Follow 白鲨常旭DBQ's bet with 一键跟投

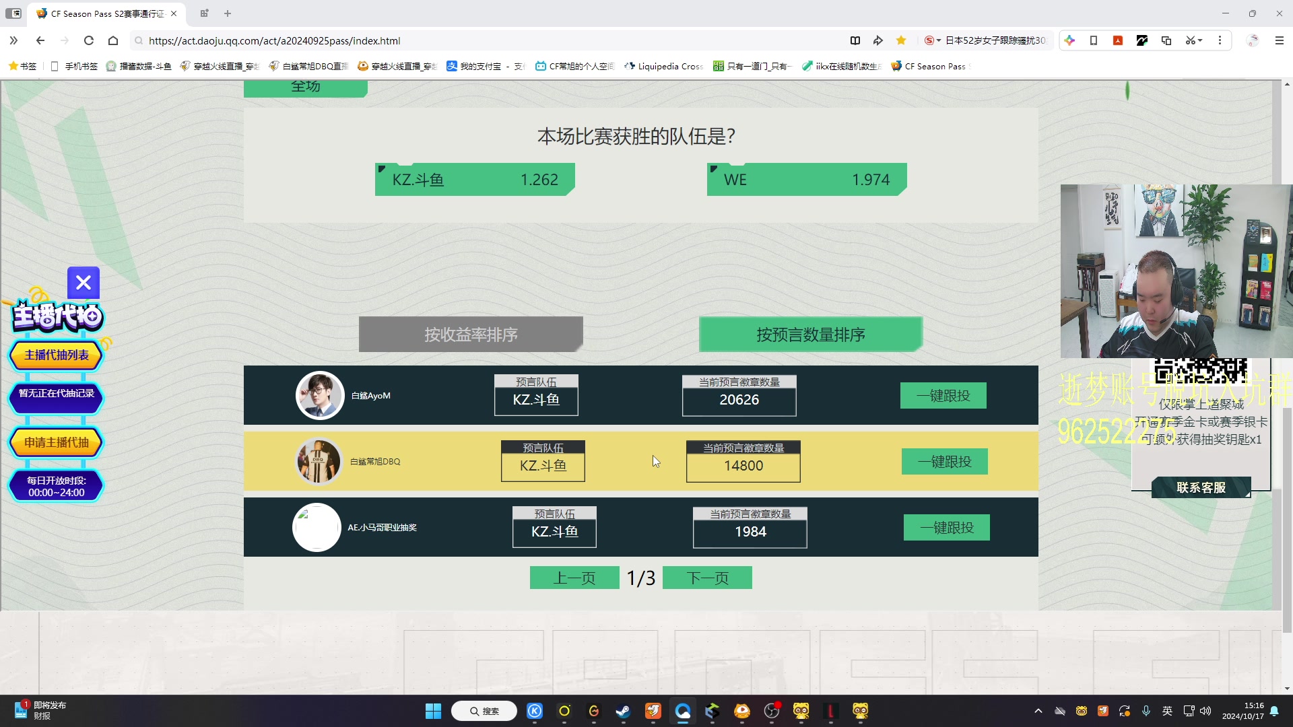click(x=945, y=462)
